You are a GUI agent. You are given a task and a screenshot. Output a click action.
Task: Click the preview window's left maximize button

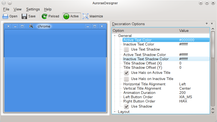tap(22, 26)
